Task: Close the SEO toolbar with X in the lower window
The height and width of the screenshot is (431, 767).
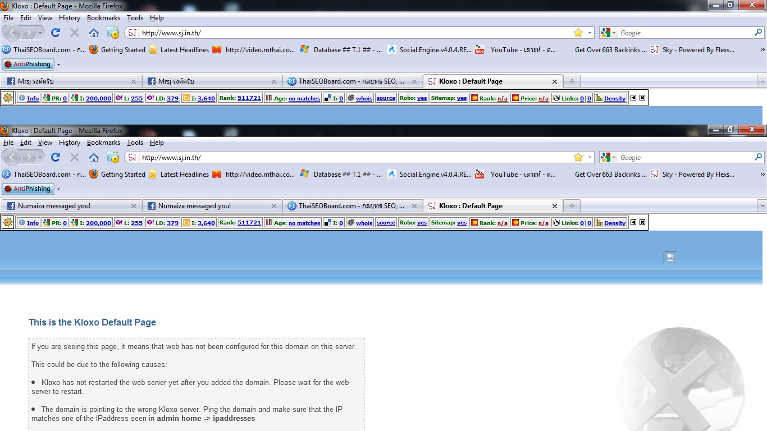Action: 642,222
